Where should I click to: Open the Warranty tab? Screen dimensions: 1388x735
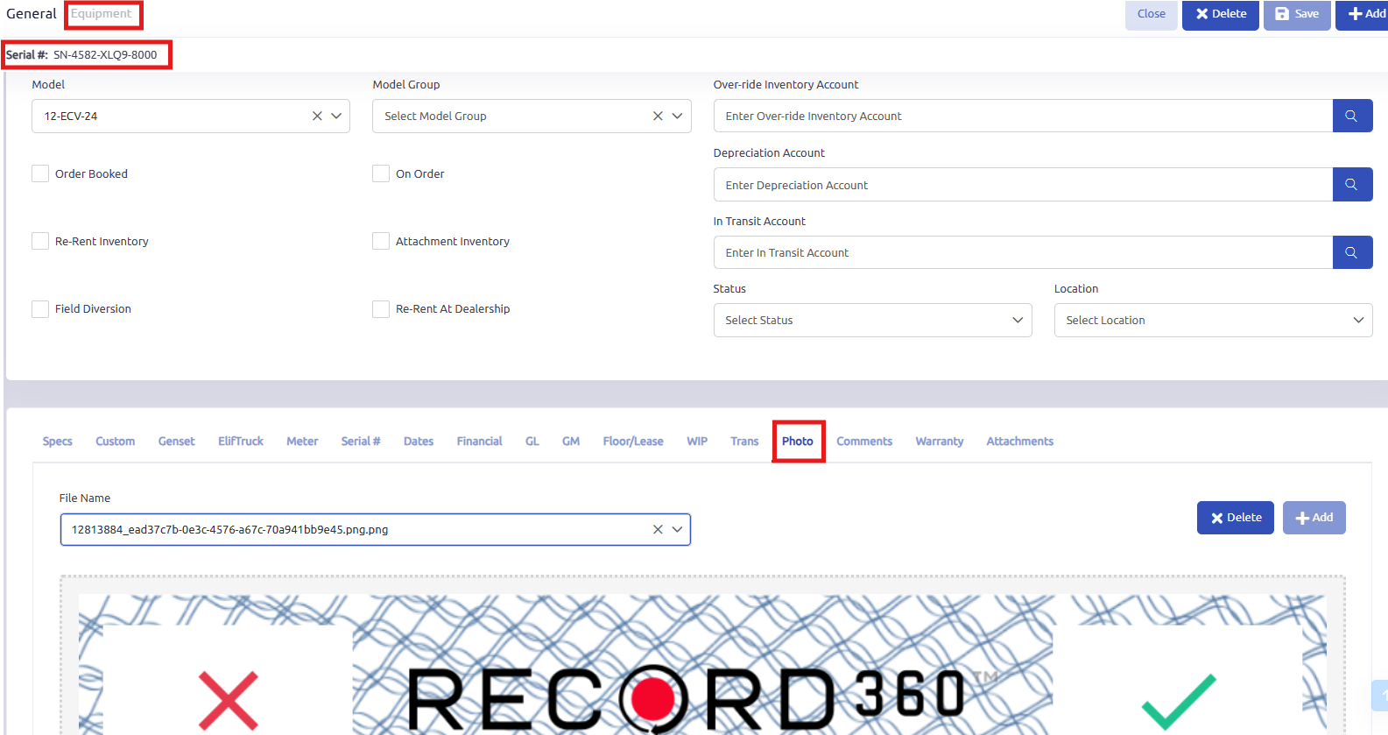[940, 442]
